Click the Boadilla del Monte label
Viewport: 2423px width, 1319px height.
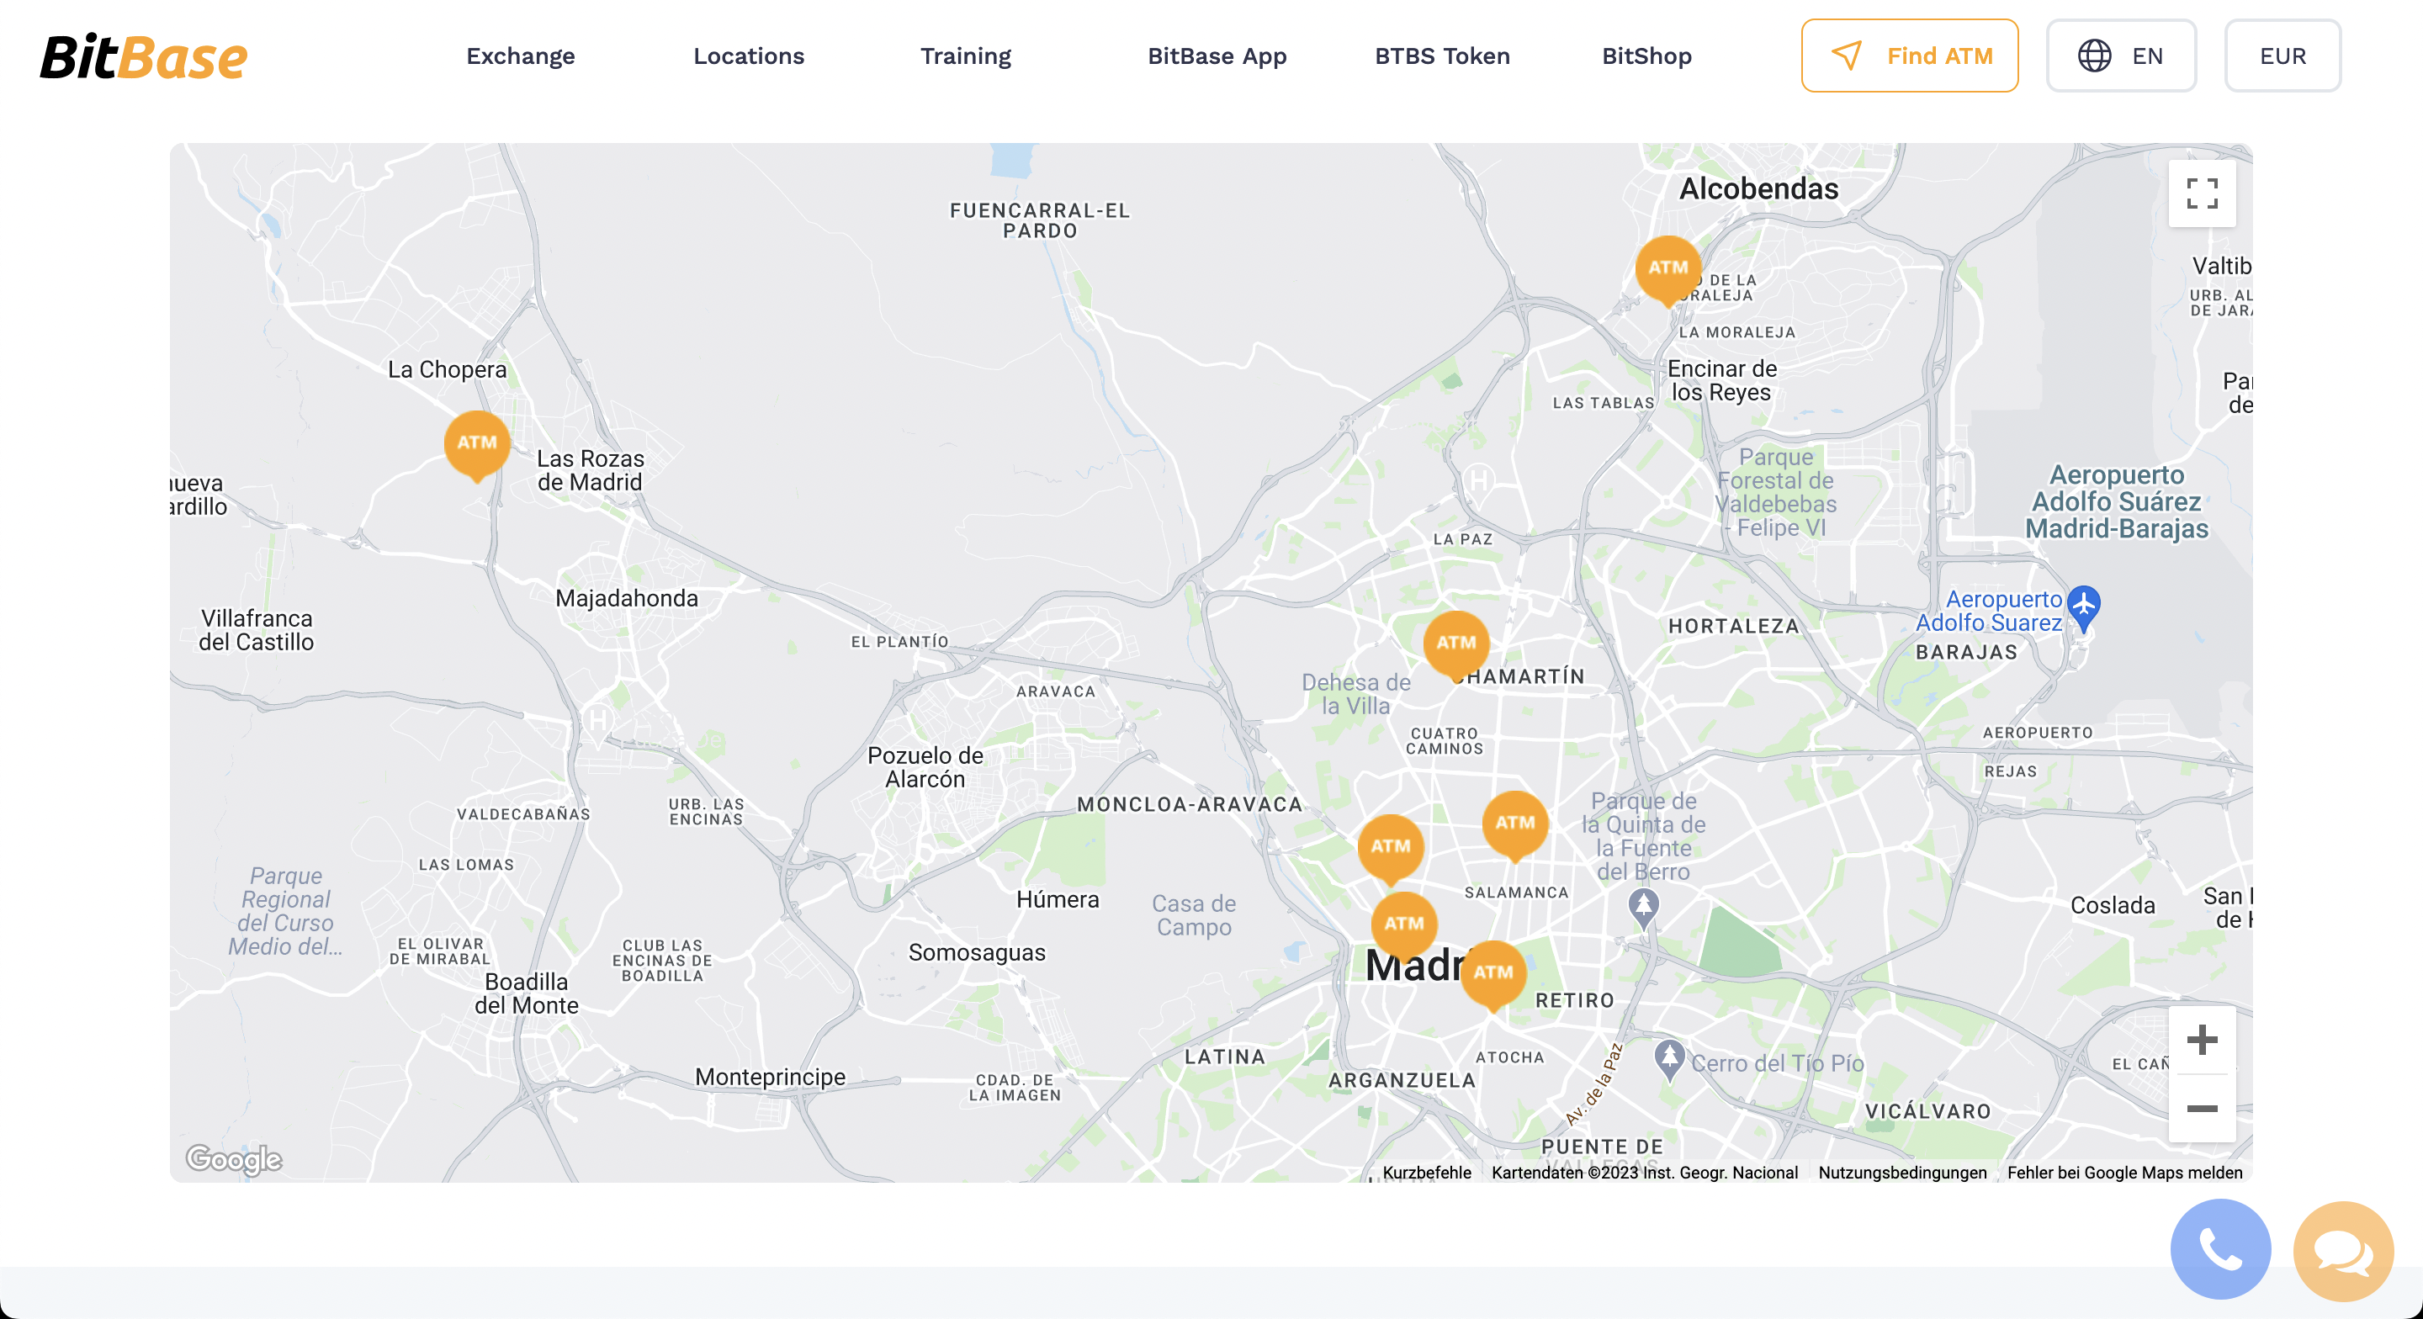pos(526,993)
